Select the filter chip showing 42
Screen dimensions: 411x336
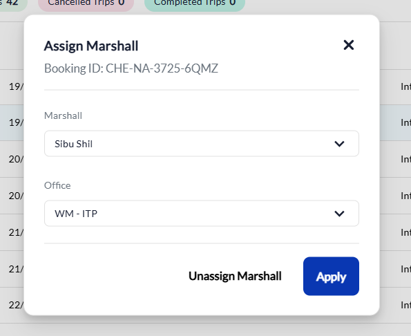pos(12,3)
